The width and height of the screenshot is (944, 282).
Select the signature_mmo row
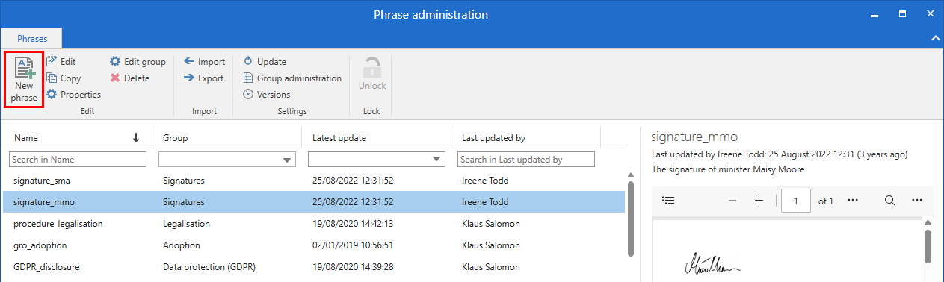[314, 202]
